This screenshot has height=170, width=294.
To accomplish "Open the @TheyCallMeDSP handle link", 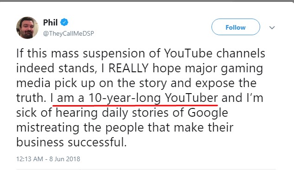I will pos(69,33).
